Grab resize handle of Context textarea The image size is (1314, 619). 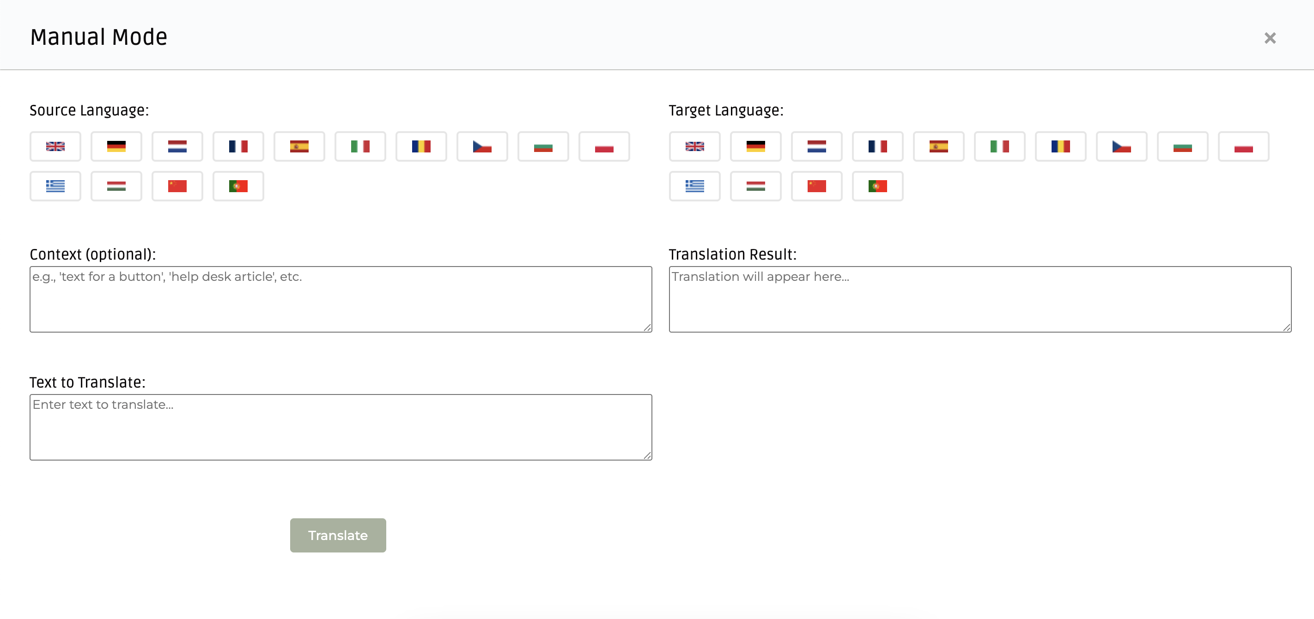click(x=647, y=328)
